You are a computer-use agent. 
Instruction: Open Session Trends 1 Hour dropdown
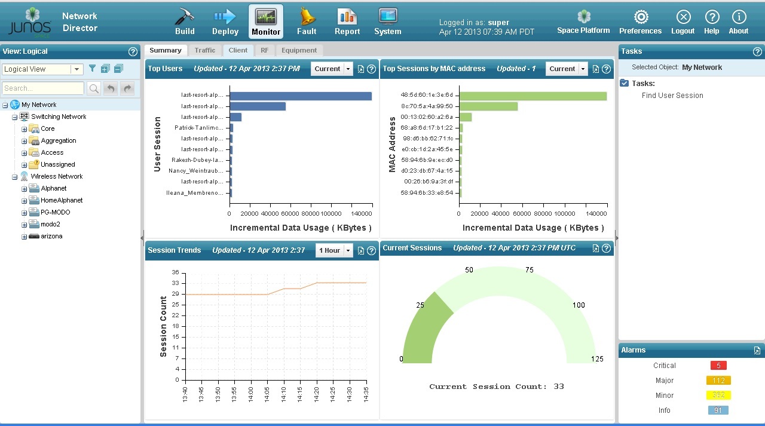(348, 250)
